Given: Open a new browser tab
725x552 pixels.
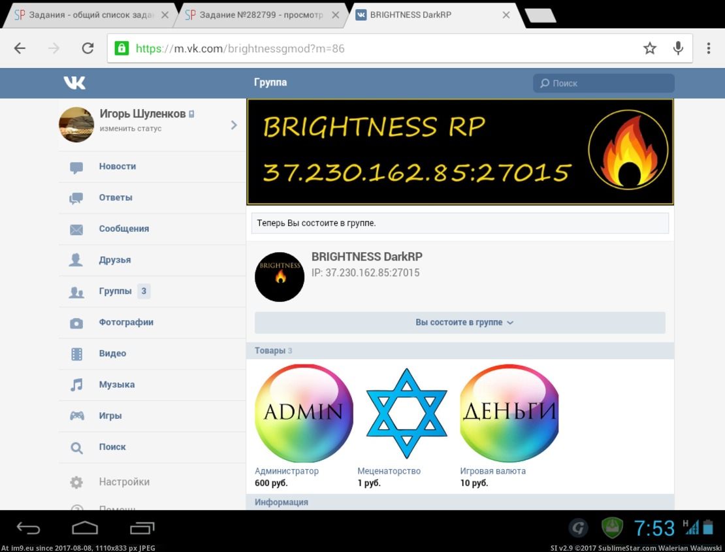Looking at the screenshot, I should click(540, 15).
